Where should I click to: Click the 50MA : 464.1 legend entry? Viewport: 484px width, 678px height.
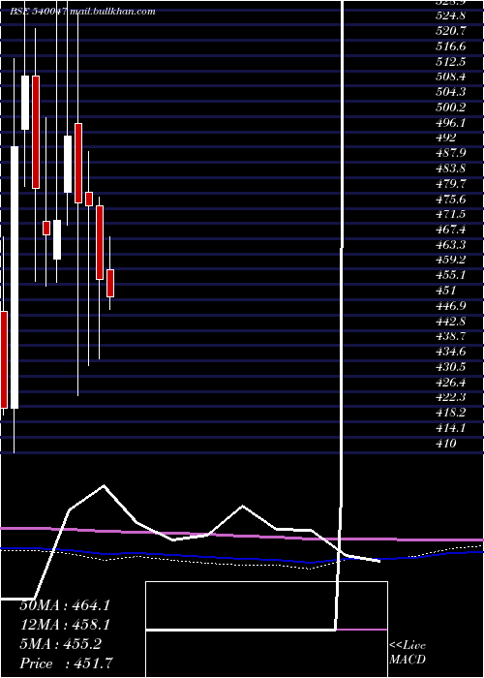pyautogui.click(x=65, y=605)
